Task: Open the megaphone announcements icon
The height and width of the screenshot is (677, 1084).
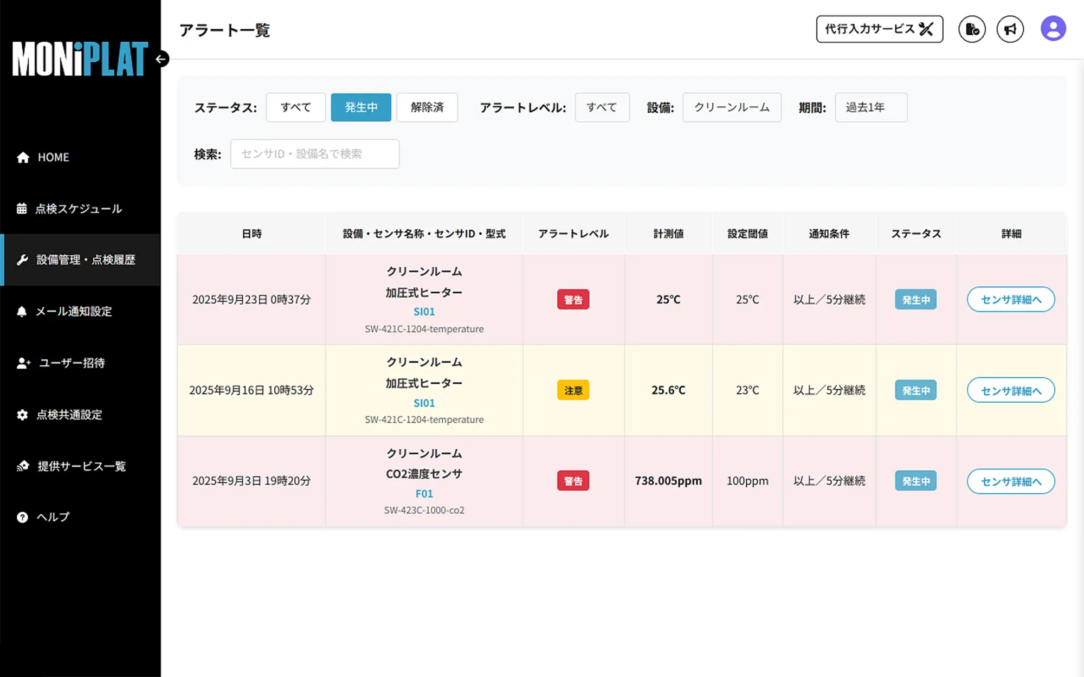Action: coord(1010,29)
